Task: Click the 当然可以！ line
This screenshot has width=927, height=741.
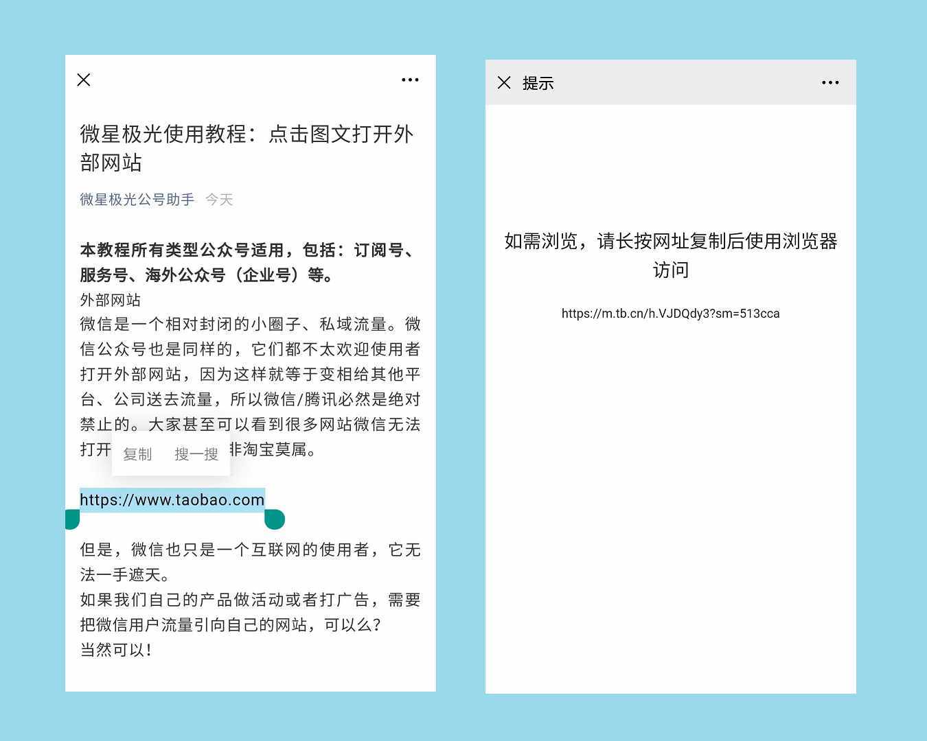Action: [x=116, y=650]
